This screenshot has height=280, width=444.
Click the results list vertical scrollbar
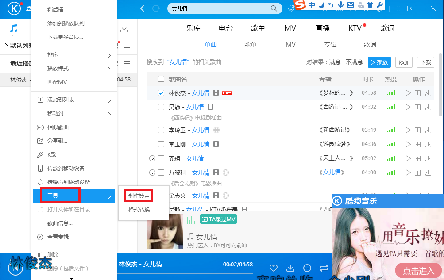pyautogui.click(x=440, y=85)
